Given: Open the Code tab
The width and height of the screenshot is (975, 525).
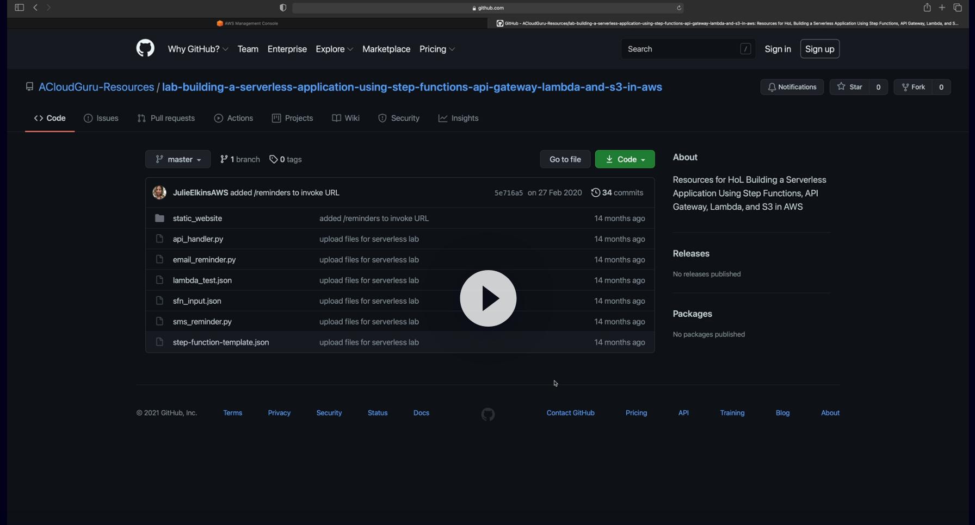Looking at the screenshot, I should [x=50, y=118].
